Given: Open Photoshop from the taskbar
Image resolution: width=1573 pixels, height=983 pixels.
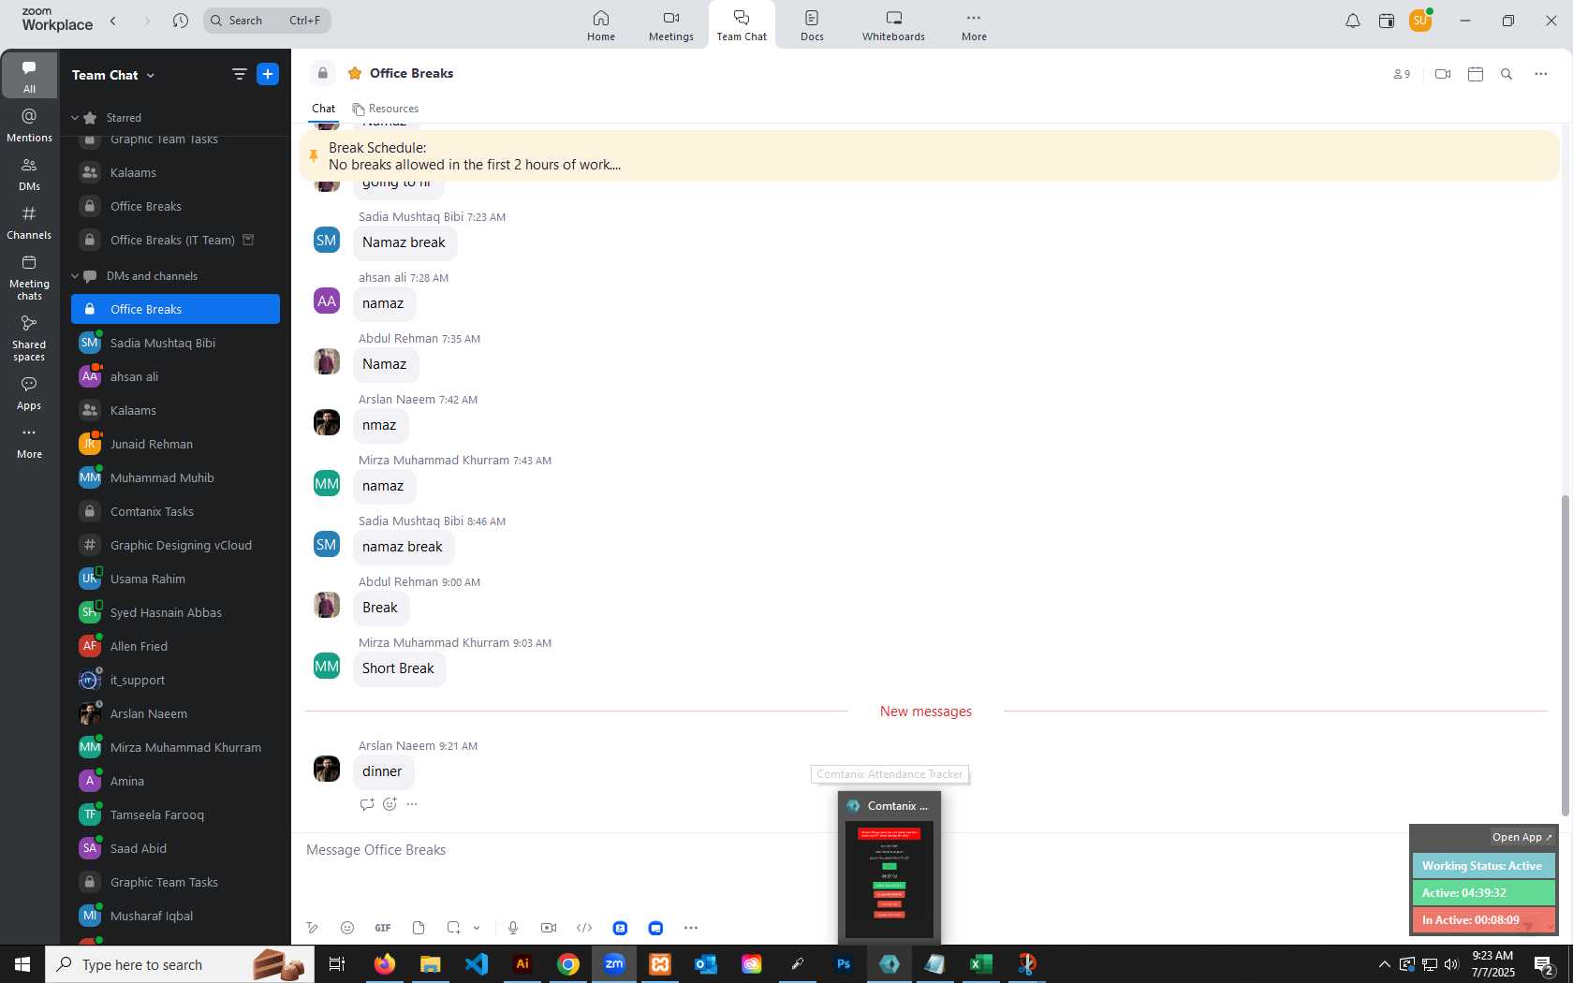Looking at the screenshot, I should pos(844,964).
